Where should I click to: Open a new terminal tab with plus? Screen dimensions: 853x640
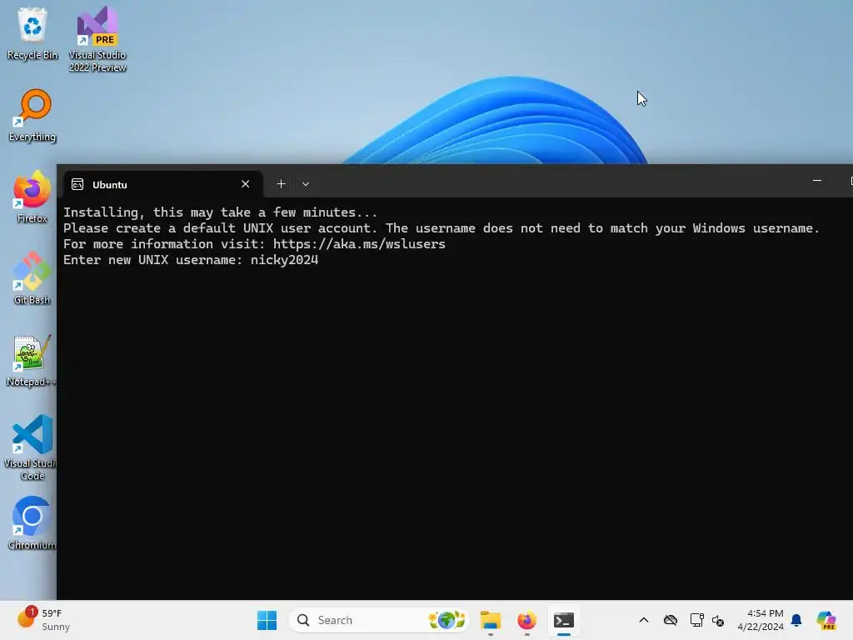[x=281, y=184]
